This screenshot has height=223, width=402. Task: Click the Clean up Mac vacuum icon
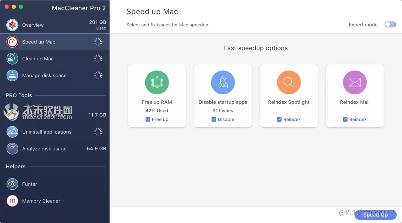[x=12, y=59]
